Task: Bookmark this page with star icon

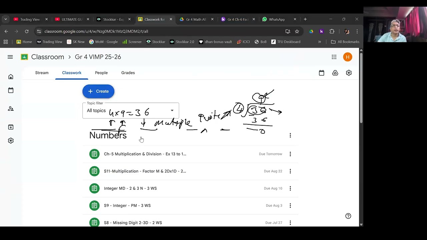Action: (297, 31)
